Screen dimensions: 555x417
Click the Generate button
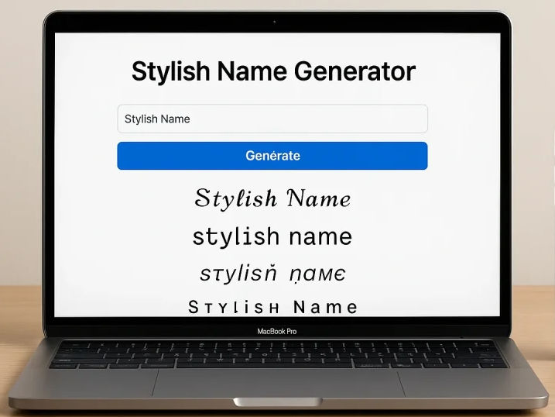[272, 156]
